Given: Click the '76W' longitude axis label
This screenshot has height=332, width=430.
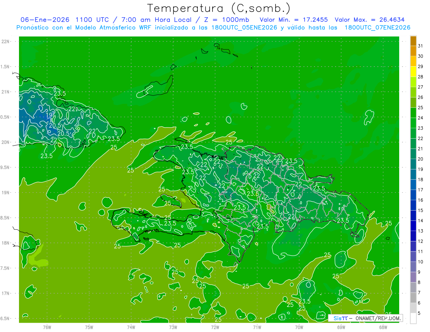Looking at the screenshot, I should [47, 327].
